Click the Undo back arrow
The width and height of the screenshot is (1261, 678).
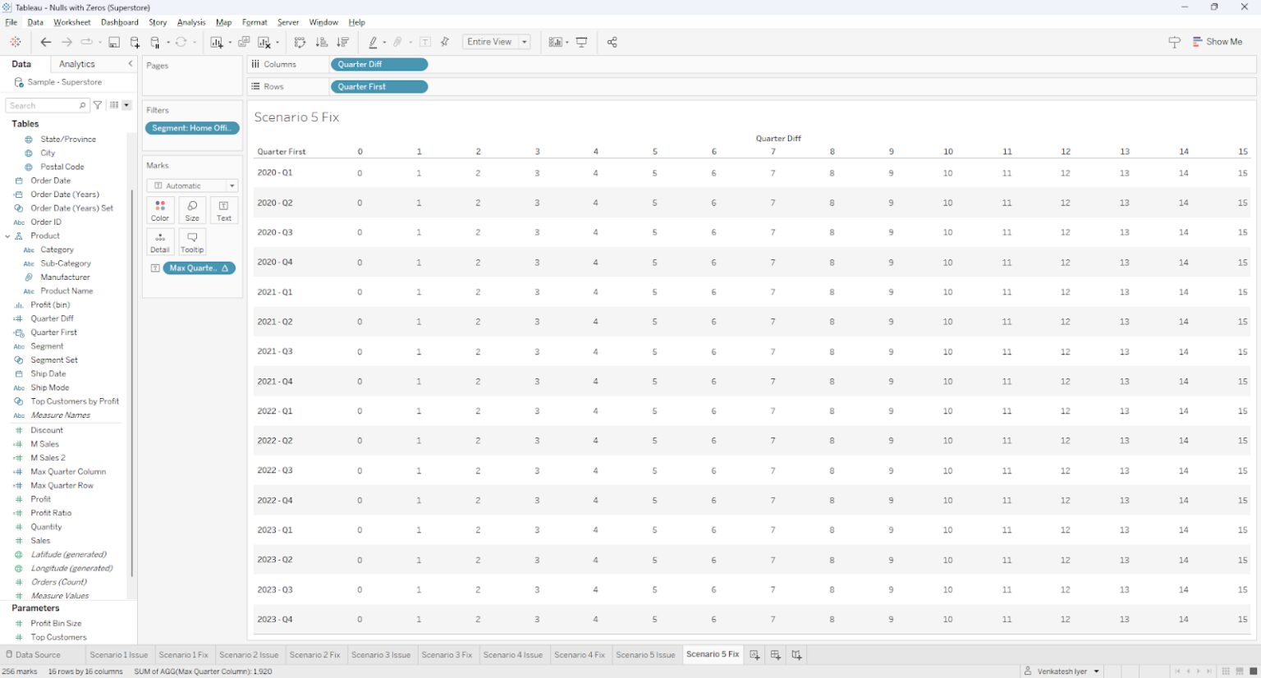(x=46, y=42)
